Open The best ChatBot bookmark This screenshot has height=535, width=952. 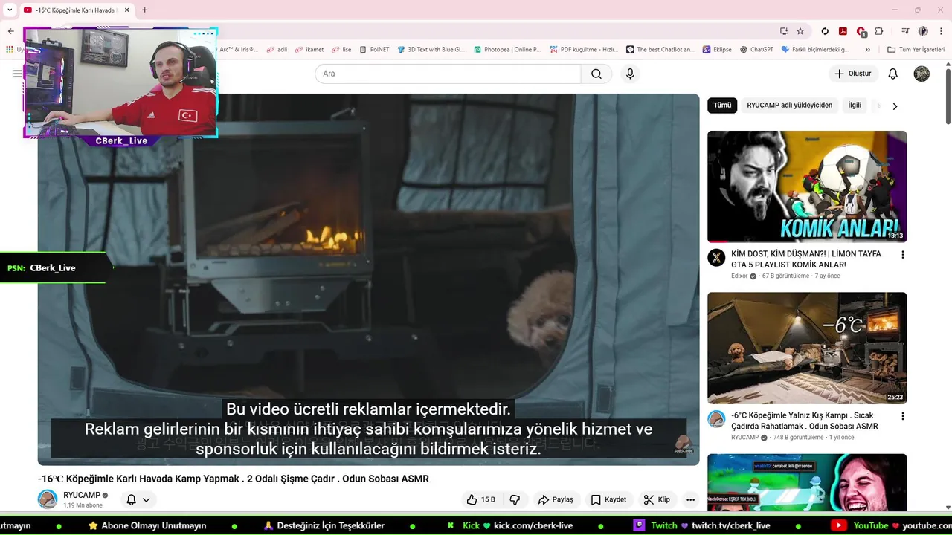[660, 50]
